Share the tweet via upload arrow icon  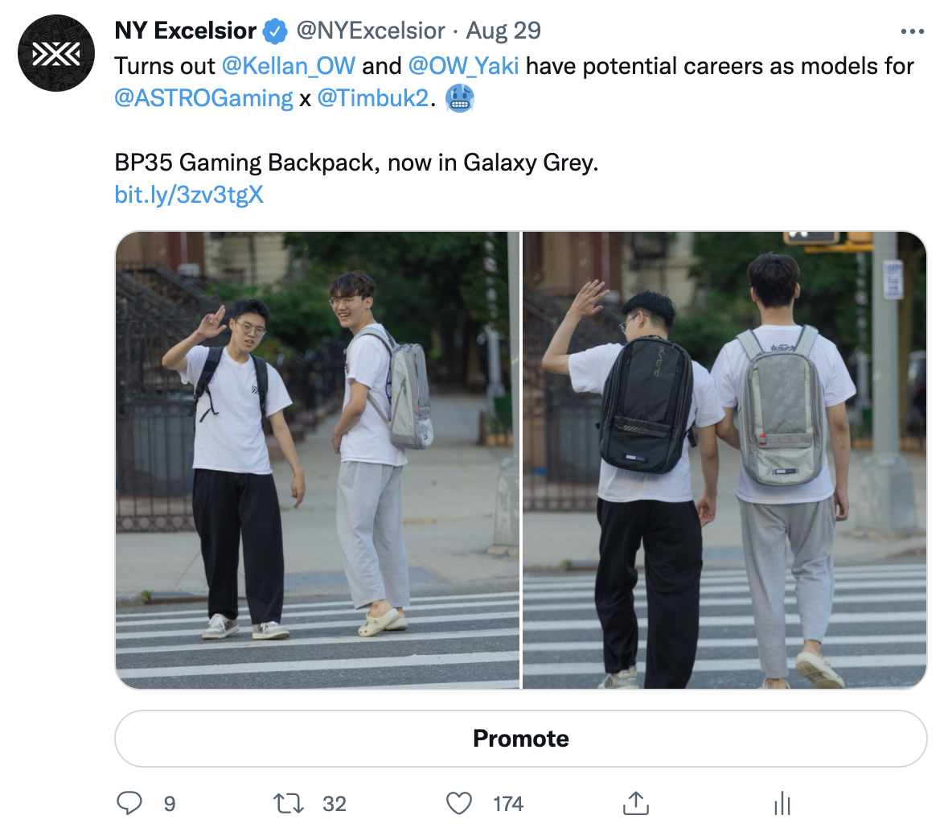coord(636,803)
